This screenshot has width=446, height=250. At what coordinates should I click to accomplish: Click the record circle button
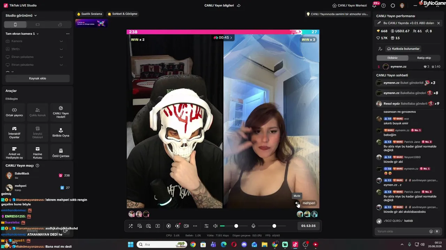(169, 226)
